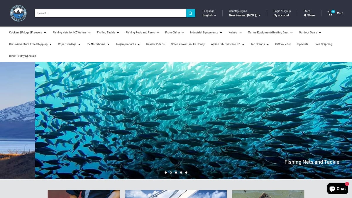Click the Free Shipping link
This screenshot has width=352, height=198.
click(323, 44)
